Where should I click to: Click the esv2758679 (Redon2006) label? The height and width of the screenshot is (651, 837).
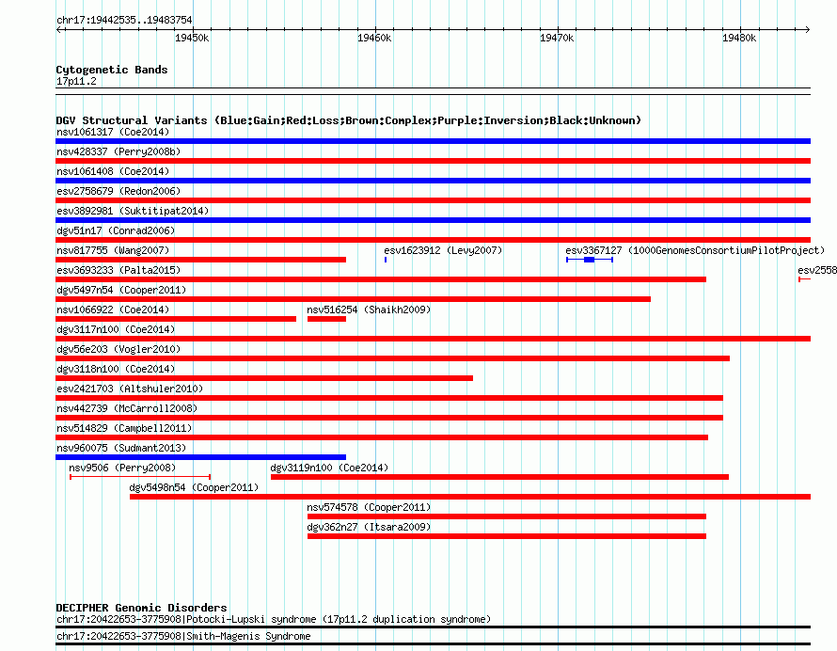(118, 191)
